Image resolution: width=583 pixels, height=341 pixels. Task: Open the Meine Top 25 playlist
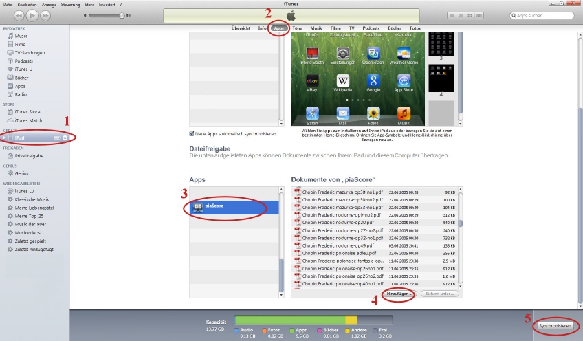pos(29,216)
